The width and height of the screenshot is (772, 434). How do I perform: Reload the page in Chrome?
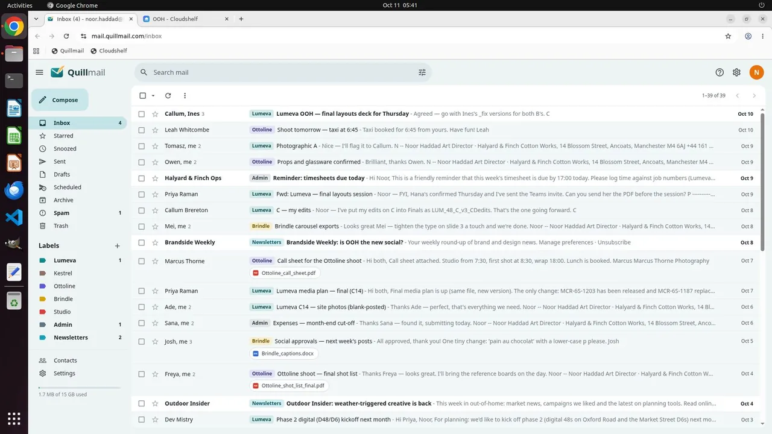66,36
